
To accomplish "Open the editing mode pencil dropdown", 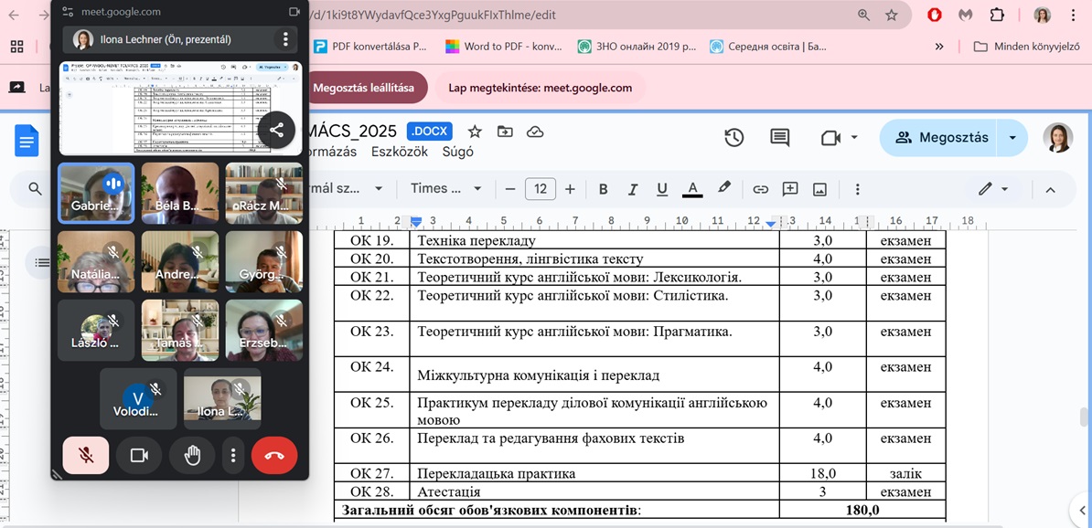I will [x=992, y=189].
